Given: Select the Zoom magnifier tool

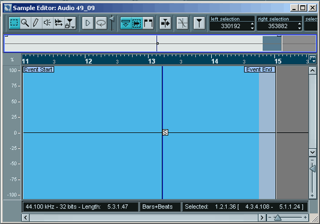Looking at the screenshot, I should point(25,23).
